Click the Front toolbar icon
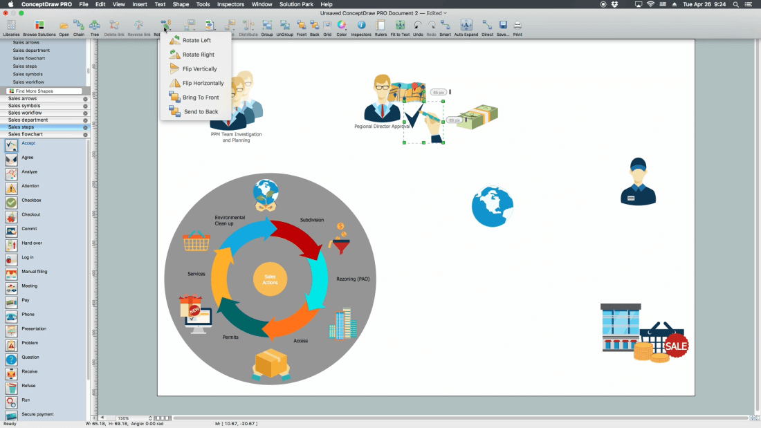761x428 pixels. pyautogui.click(x=302, y=28)
